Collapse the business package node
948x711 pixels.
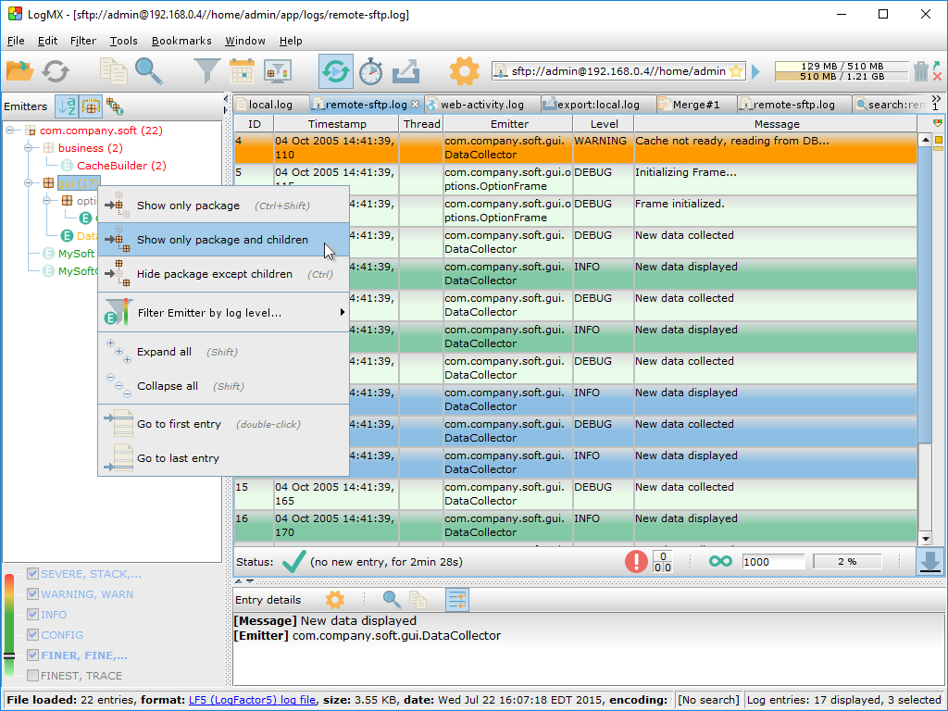[29, 147]
